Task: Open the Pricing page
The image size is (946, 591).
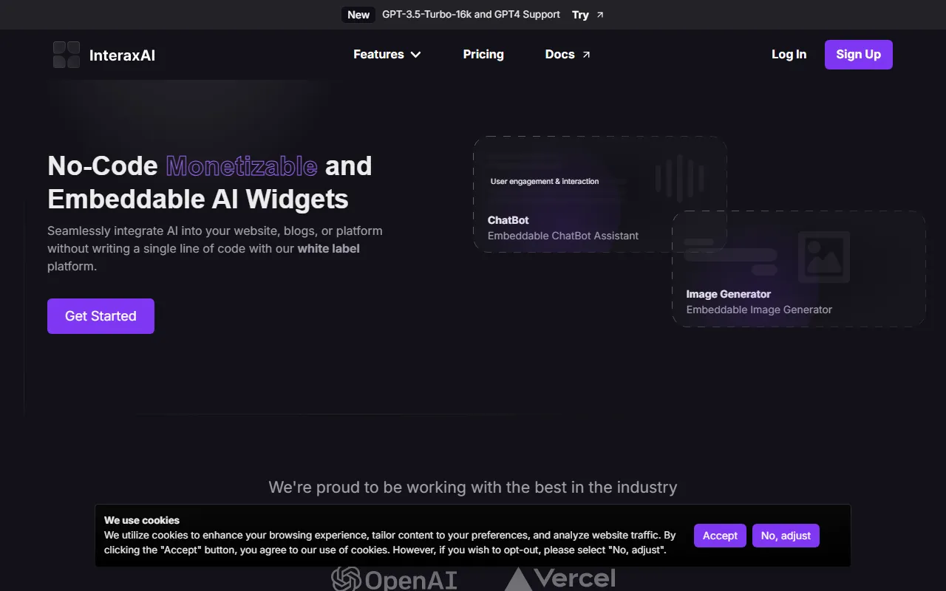Action: (483, 54)
